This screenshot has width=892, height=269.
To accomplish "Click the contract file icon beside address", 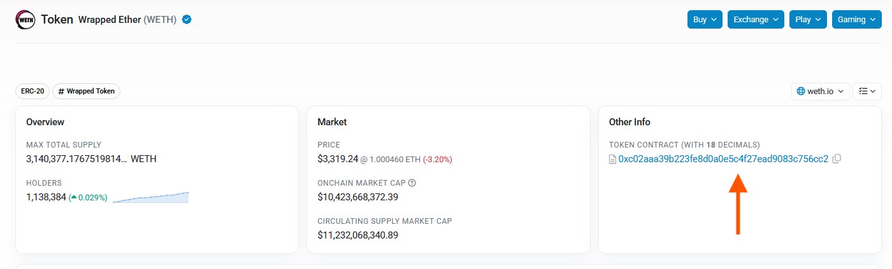I will pyautogui.click(x=613, y=159).
